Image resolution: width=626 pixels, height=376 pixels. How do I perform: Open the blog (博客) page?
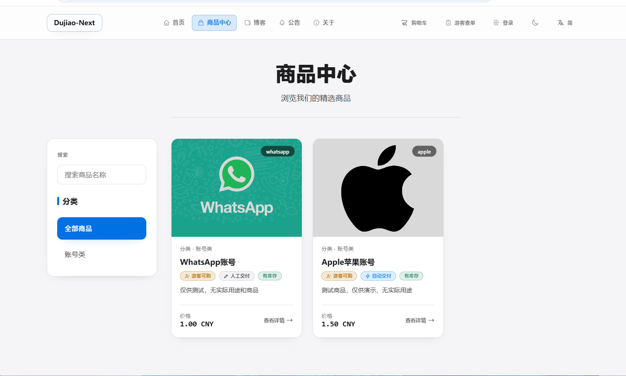(255, 23)
